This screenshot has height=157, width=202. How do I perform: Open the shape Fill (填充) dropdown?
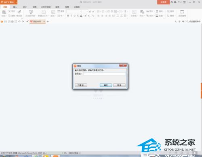point(160,11)
